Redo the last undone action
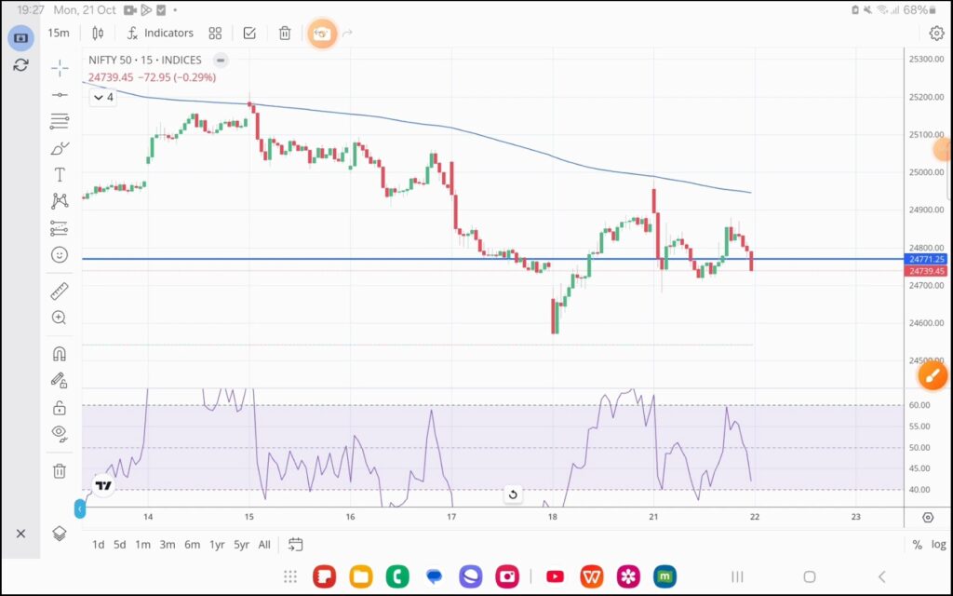The image size is (953, 596). [348, 34]
